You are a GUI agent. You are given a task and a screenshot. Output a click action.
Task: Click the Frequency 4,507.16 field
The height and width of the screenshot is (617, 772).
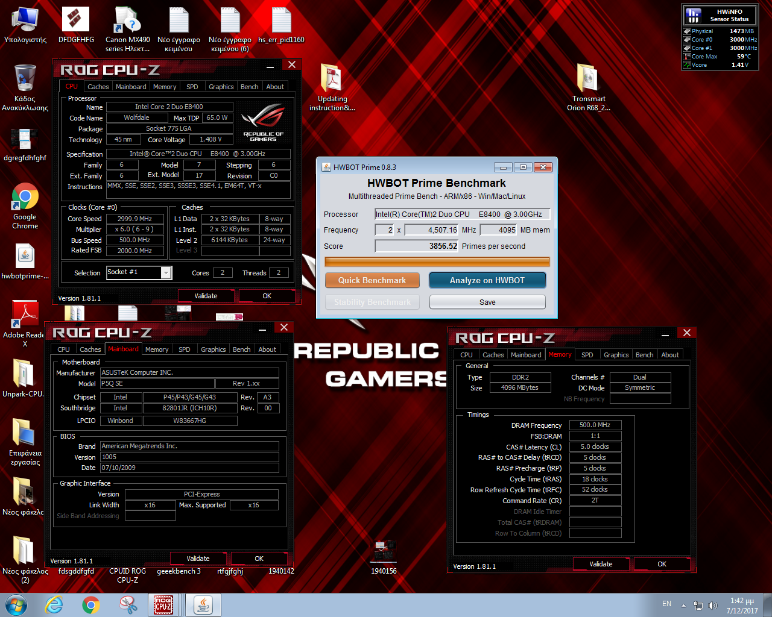[432, 230]
